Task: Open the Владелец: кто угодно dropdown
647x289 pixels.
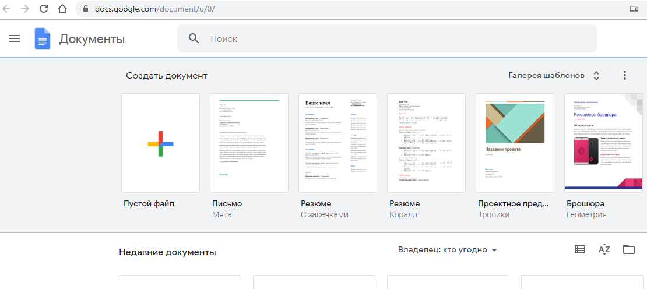Action: 447,250
